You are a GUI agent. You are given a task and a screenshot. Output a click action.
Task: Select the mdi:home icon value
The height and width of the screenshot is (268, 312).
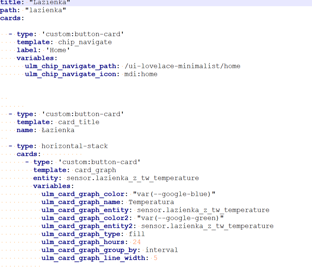click(x=141, y=74)
